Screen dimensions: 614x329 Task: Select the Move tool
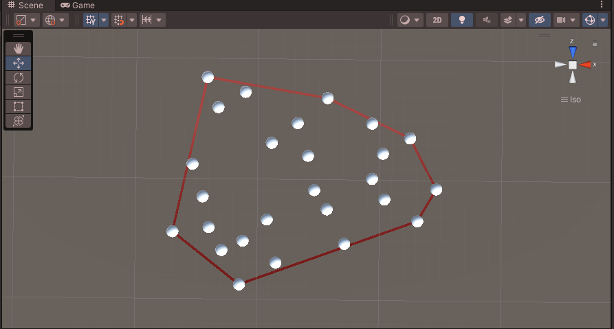click(x=19, y=63)
